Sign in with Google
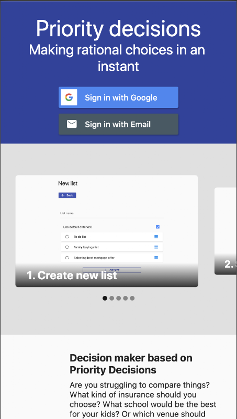Image resolution: width=237 pixels, height=419 pixels. pyautogui.click(x=118, y=97)
